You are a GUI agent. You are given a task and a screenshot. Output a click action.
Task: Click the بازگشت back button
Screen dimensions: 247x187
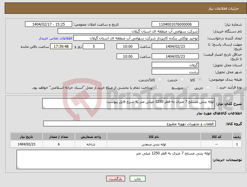116,179
